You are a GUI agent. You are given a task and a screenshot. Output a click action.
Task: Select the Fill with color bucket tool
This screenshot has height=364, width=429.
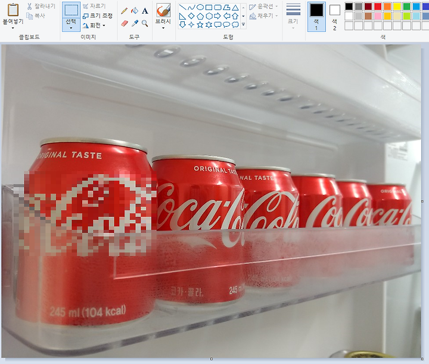click(x=135, y=11)
